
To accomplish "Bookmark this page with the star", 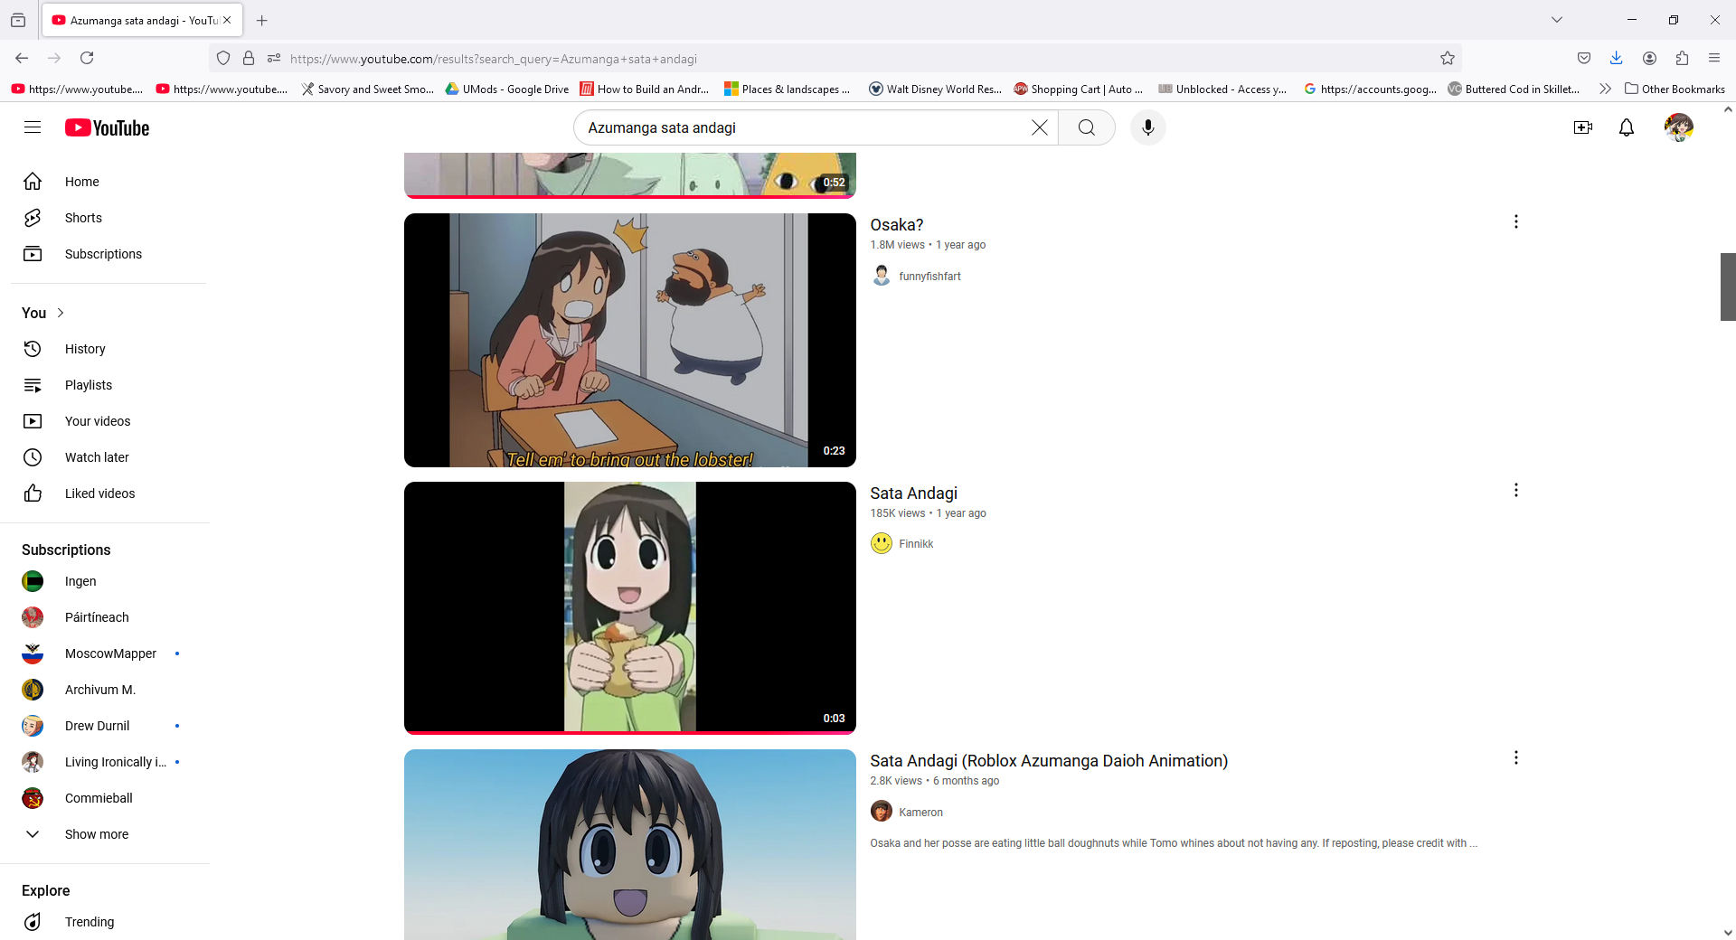I will click(1448, 58).
